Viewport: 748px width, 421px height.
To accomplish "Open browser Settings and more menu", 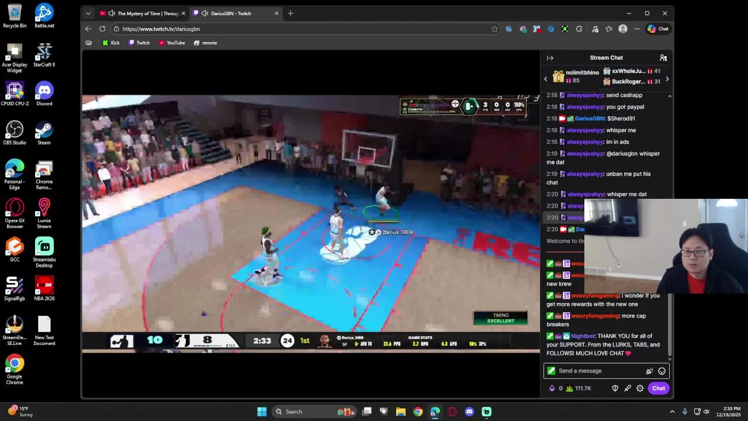I will click(x=636, y=29).
